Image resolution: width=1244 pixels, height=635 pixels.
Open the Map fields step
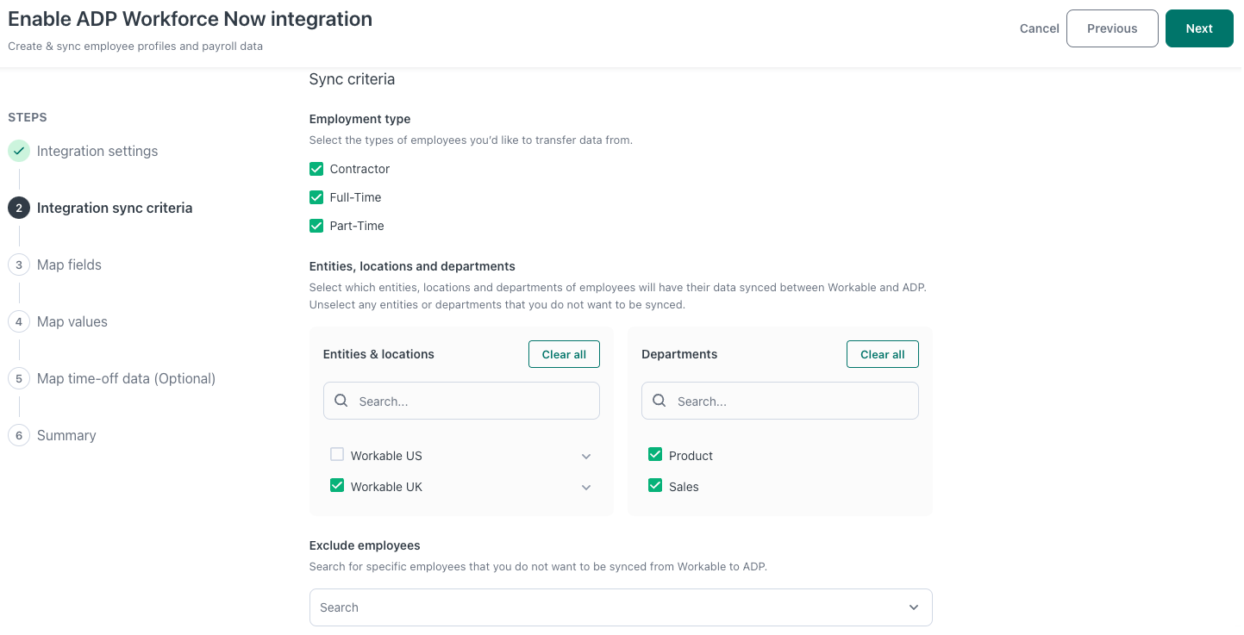69,265
